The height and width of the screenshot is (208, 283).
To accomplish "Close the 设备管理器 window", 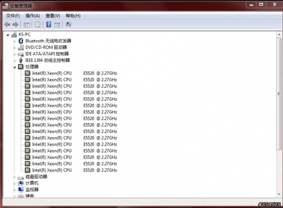I will tap(275, 4).
